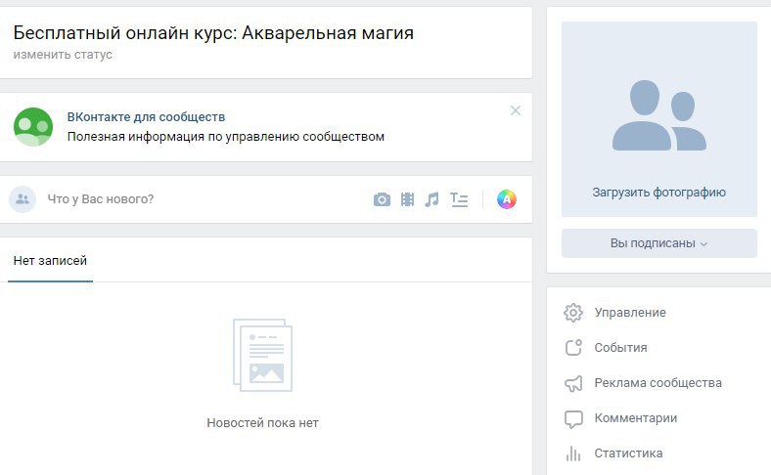Open Комментарии in the side menu
Screen dimensions: 771x475
(x=636, y=418)
